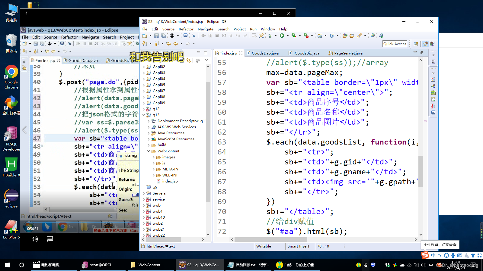Click the New wizard icon in front Eclipse toolbar
Screen dimensions: 483x271
click(x=145, y=36)
